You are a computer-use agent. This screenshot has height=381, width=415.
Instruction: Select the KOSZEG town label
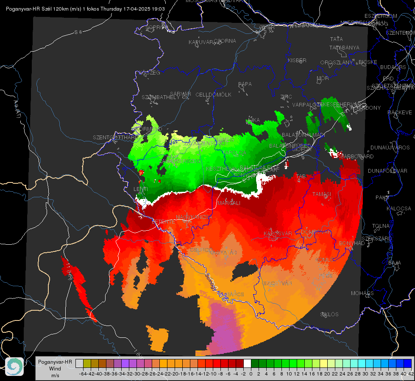pos(150,73)
